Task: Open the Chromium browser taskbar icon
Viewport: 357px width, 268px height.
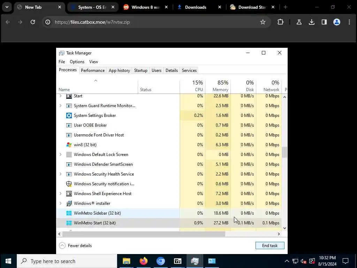Action: pos(160,261)
